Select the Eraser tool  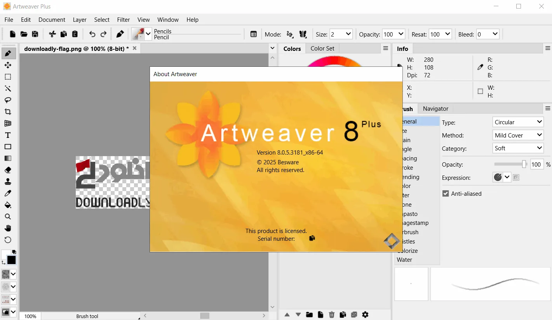[x=8, y=170]
